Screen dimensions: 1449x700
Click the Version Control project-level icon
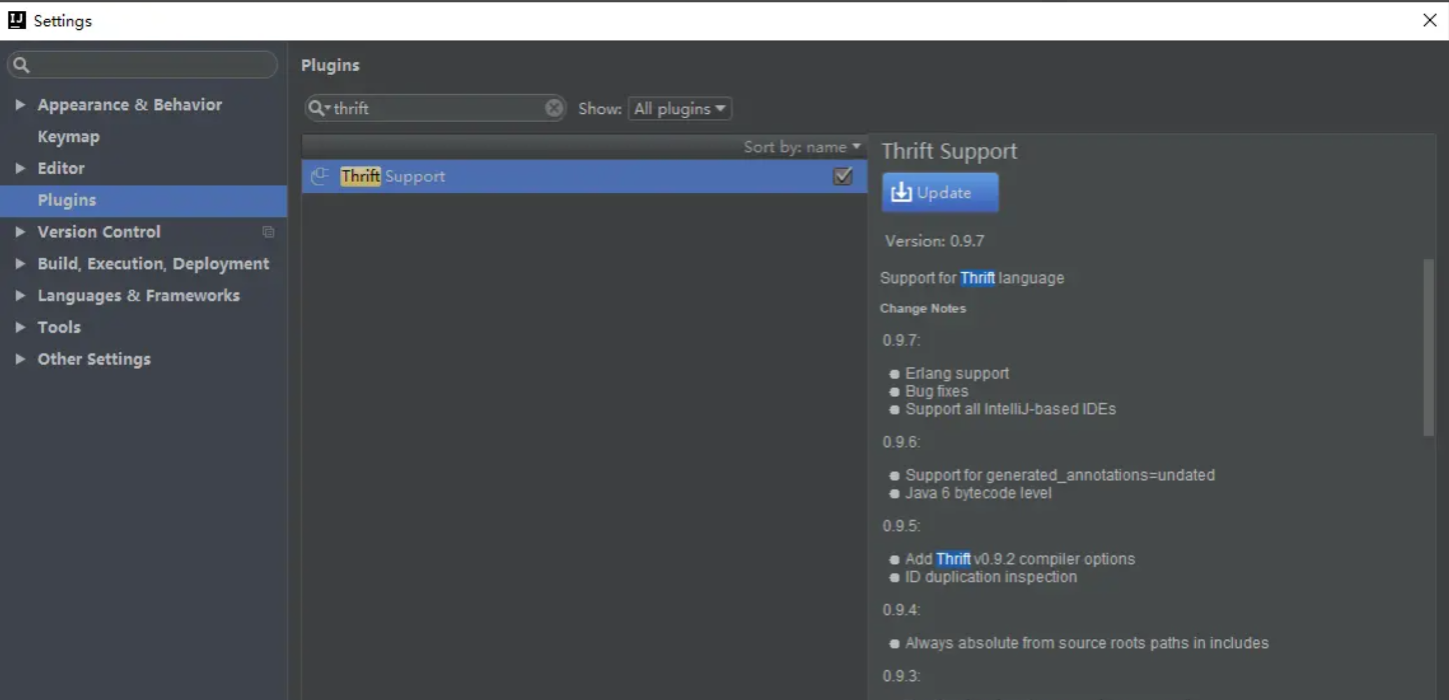(269, 232)
